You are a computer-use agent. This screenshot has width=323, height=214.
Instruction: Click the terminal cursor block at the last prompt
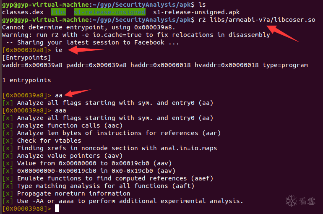point(57,209)
